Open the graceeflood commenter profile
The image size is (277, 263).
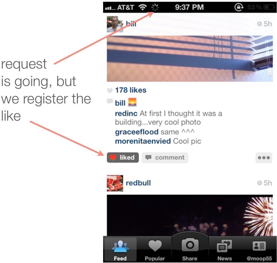(x=137, y=132)
